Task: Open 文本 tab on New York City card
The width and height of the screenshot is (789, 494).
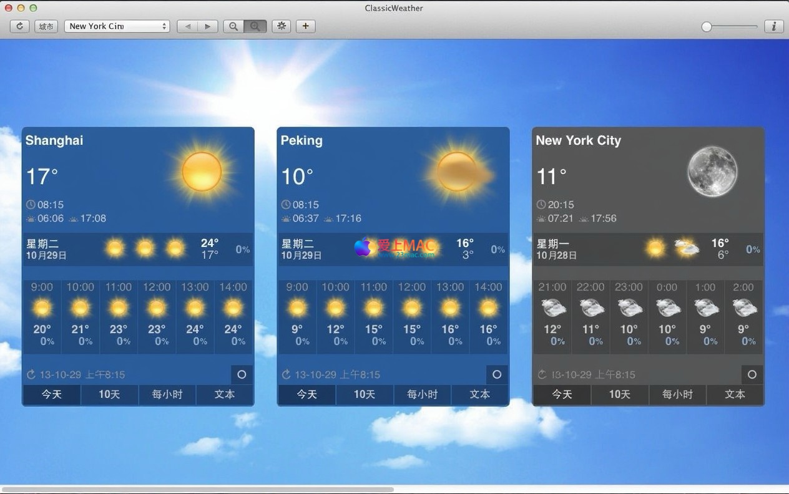Action: point(735,394)
